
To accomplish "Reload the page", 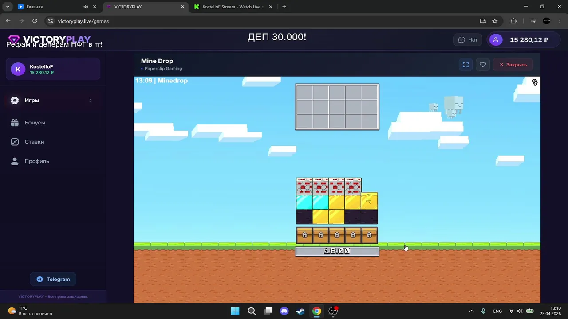I will click(35, 21).
